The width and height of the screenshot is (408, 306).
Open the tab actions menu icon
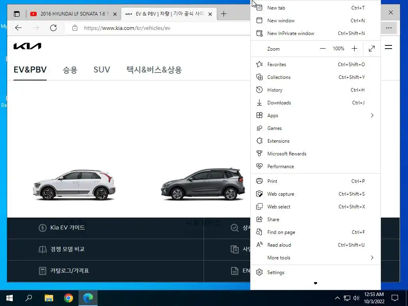(x=17, y=14)
